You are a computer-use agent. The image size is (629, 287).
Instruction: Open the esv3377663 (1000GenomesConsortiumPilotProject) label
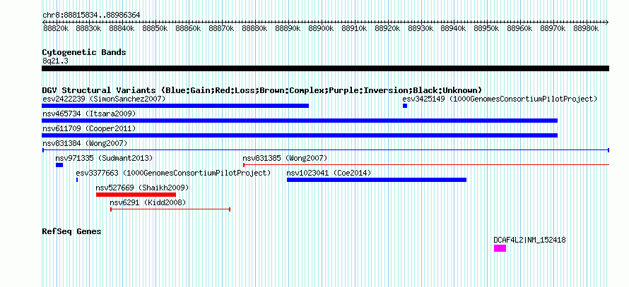pos(173,173)
